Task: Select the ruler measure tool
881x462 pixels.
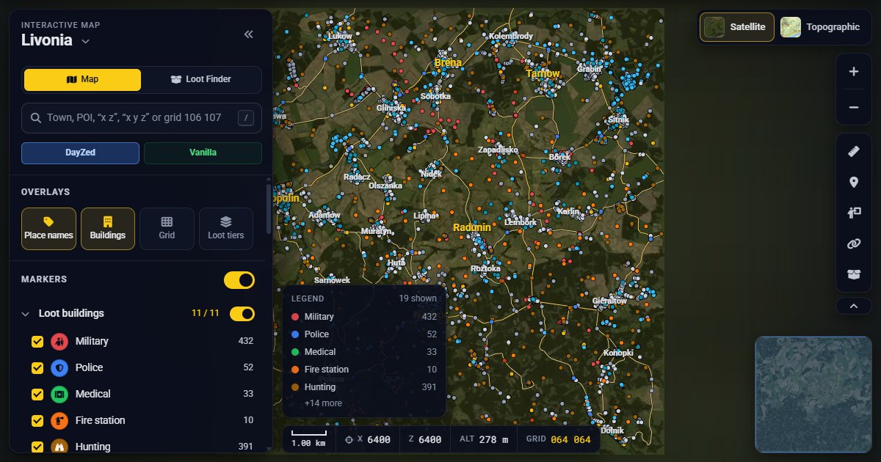Action: click(x=854, y=152)
